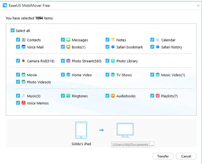This screenshot has width=202, height=164.
Task: Click the TV Shows icon
Action: point(113,75)
